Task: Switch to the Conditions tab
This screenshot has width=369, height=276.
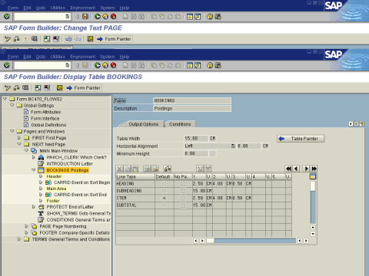Action: pos(180,124)
